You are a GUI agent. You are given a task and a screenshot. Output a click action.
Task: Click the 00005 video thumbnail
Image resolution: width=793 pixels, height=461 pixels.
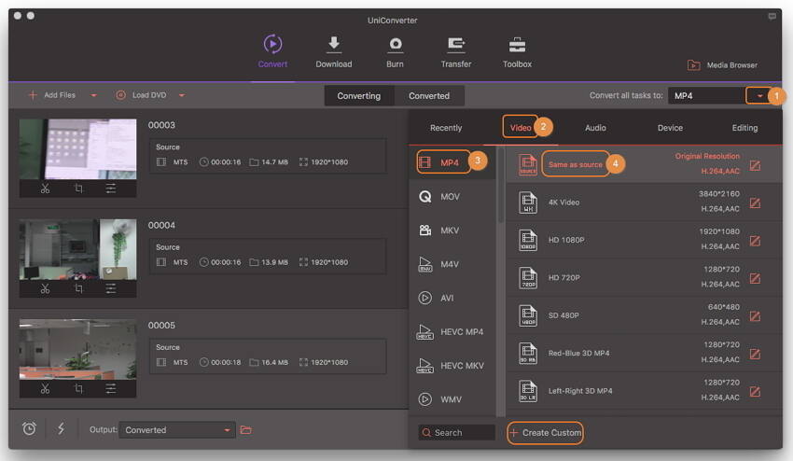tap(77, 349)
